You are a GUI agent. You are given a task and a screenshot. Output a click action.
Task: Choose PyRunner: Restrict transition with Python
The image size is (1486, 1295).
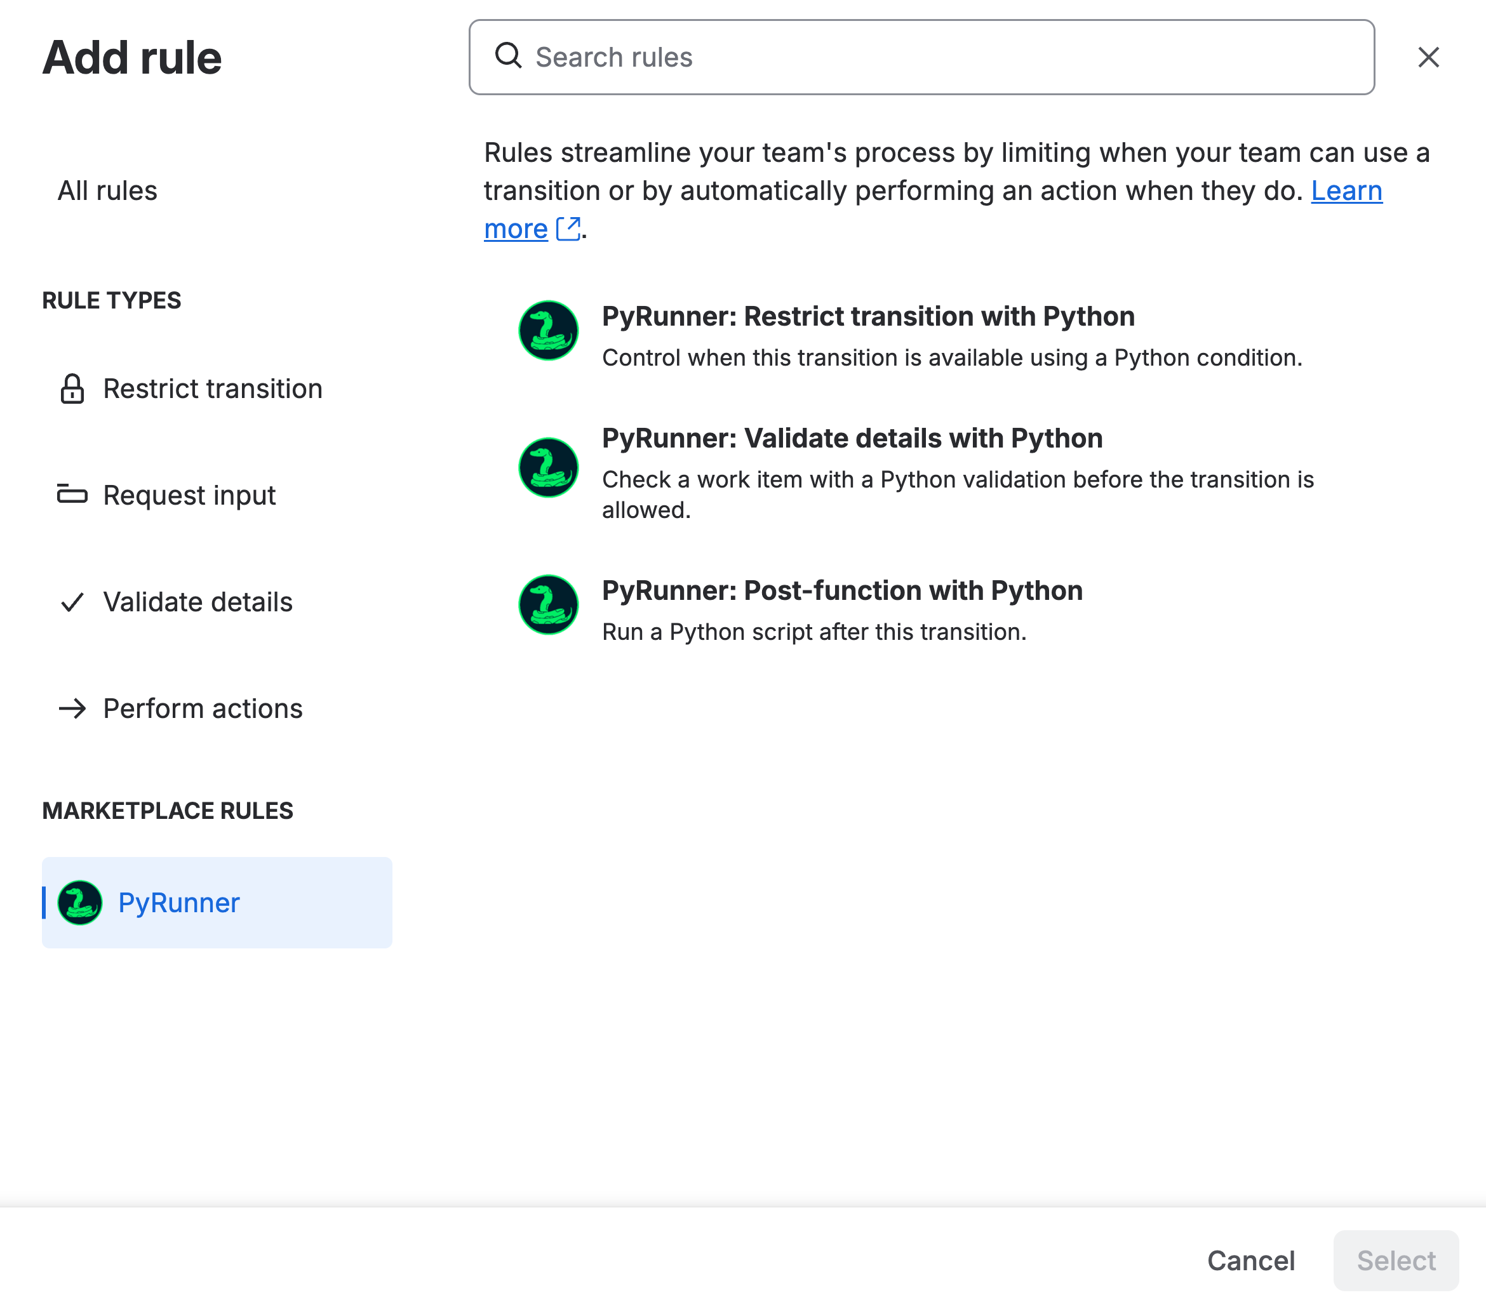point(868,317)
